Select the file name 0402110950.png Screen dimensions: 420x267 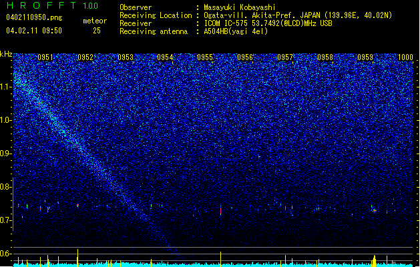[34, 17]
